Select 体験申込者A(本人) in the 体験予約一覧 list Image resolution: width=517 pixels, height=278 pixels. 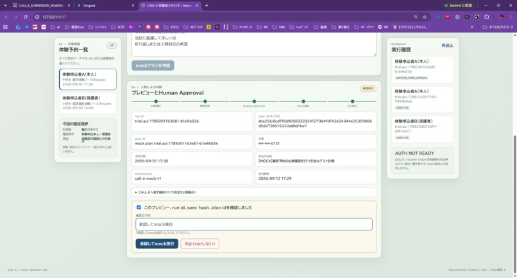tap(88, 79)
